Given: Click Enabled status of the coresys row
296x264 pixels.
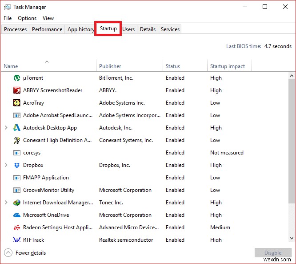Looking at the screenshot, I should (175, 153).
